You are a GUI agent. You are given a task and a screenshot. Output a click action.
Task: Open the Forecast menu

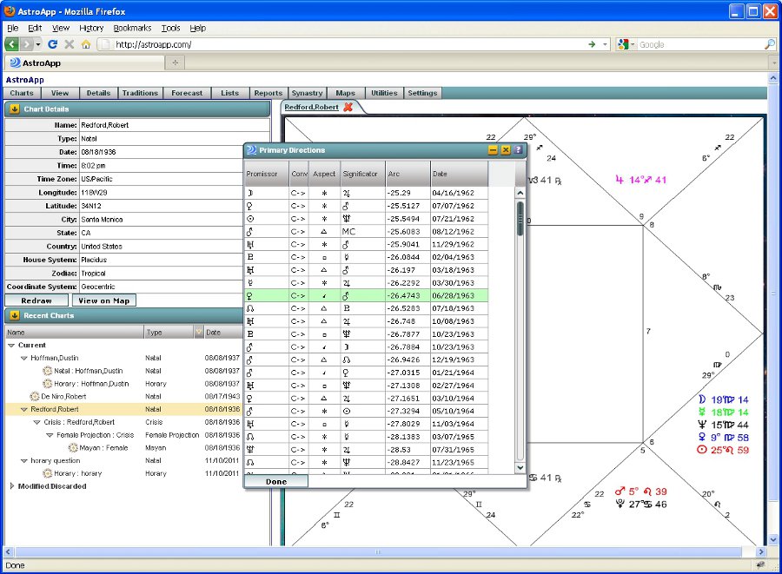click(187, 93)
